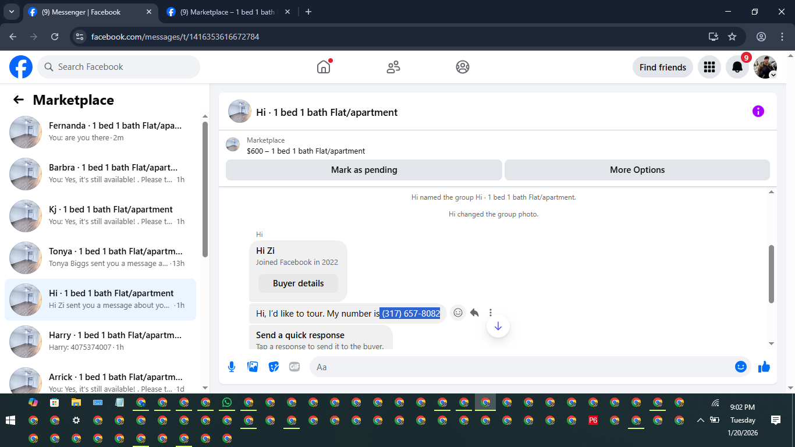
Task: Open the $600 – 1 bed 1 bath listing link
Action: click(306, 151)
